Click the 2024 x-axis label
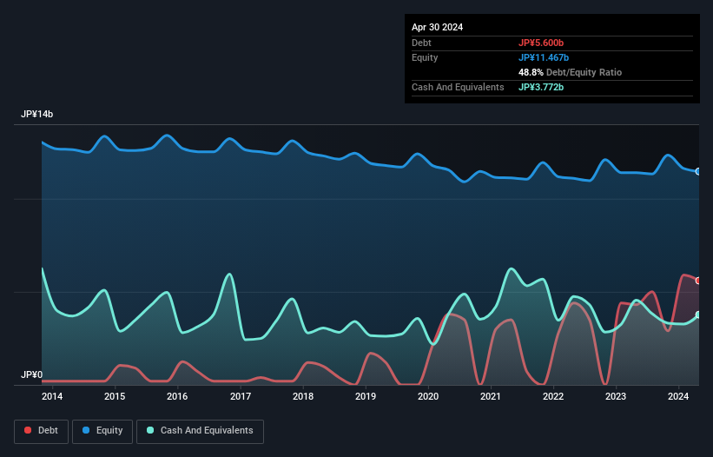Image resolution: width=713 pixels, height=457 pixels. (x=678, y=396)
